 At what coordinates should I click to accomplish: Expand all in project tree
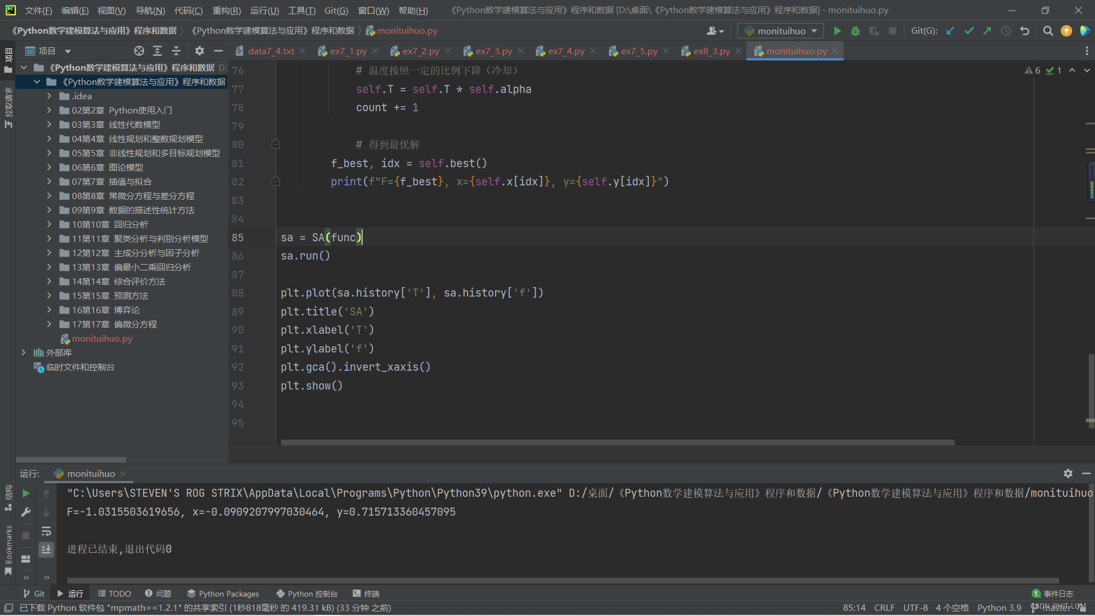point(157,51)
